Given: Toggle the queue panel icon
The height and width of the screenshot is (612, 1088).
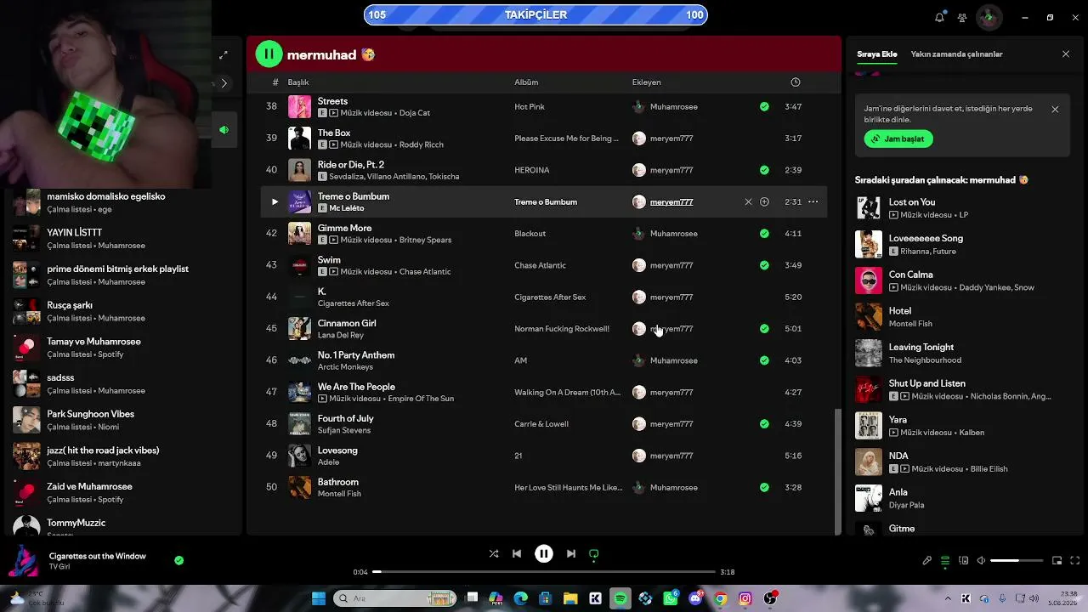Looking at the screenshot, I should click(945, 561).
